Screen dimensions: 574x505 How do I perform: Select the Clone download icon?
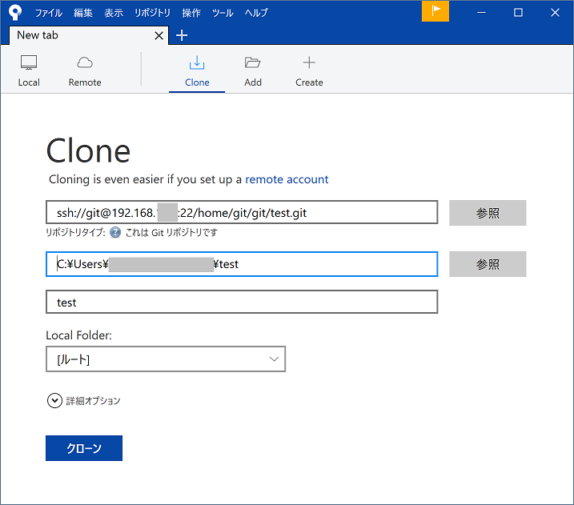click(197, 63)
